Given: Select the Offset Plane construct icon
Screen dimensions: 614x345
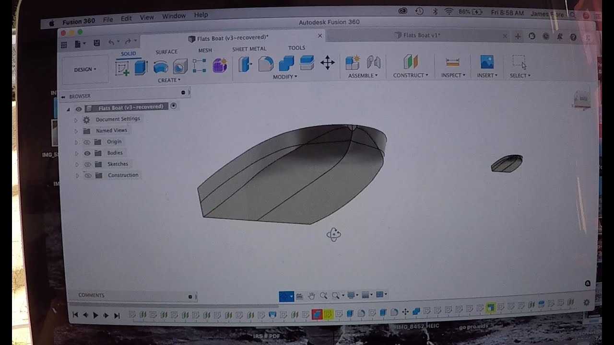Looking at the screenshot, I should click(x=411, y=61).
